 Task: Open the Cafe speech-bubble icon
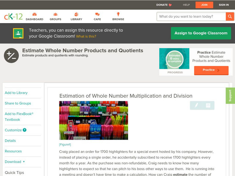click(97, 14)
